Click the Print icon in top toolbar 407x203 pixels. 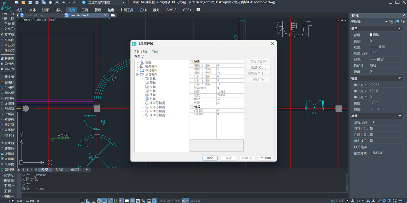pyautogui.click(x=50, y=2)
